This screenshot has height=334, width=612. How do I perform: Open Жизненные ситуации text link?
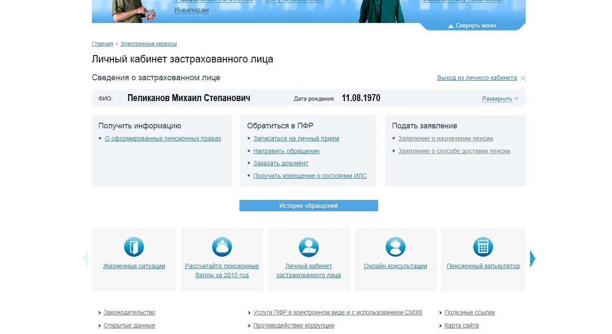[134, 266]
